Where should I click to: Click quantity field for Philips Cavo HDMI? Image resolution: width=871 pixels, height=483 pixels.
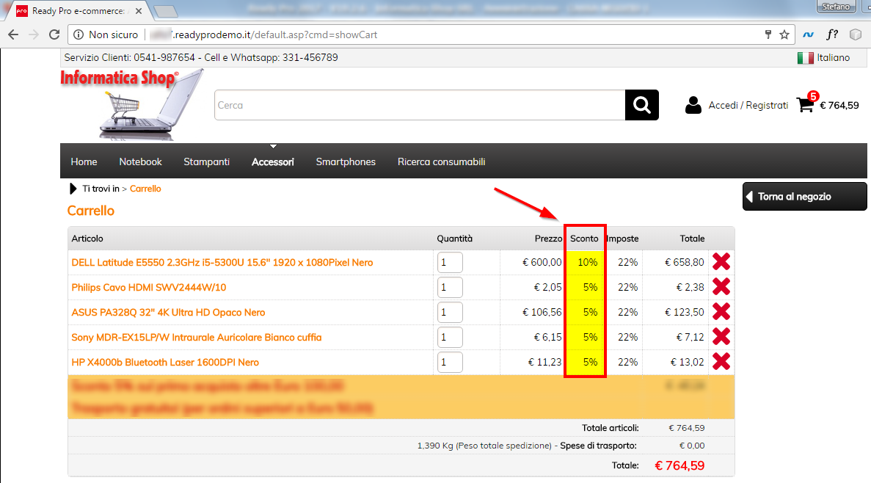coord(450,287)
